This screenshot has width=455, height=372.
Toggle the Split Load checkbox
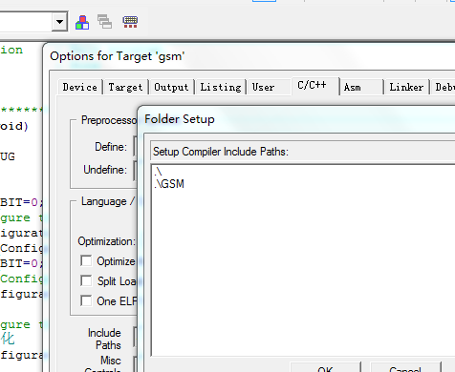tap(86, 280)
